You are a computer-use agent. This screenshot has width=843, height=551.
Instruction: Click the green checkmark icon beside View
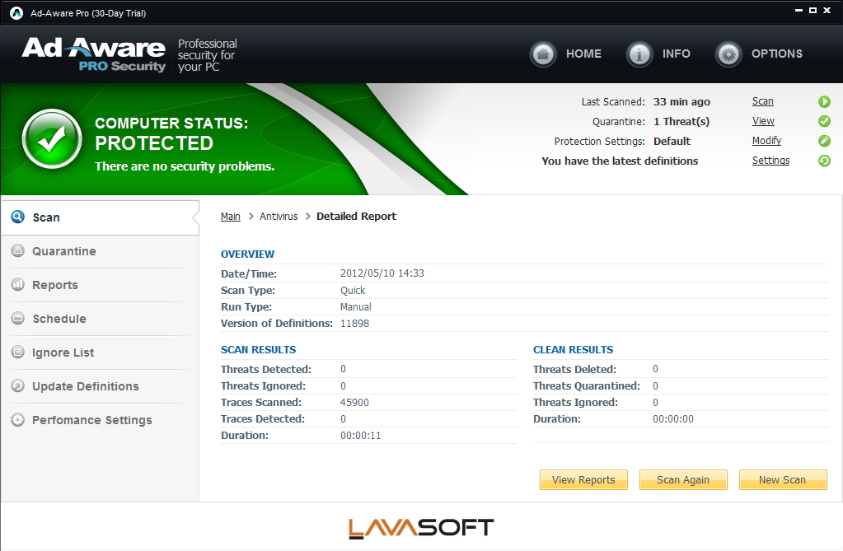coord(824,122)
